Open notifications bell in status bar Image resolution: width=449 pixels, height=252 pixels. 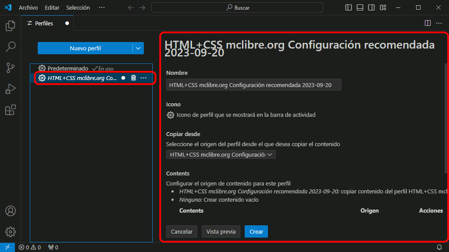tap(439, 248)
